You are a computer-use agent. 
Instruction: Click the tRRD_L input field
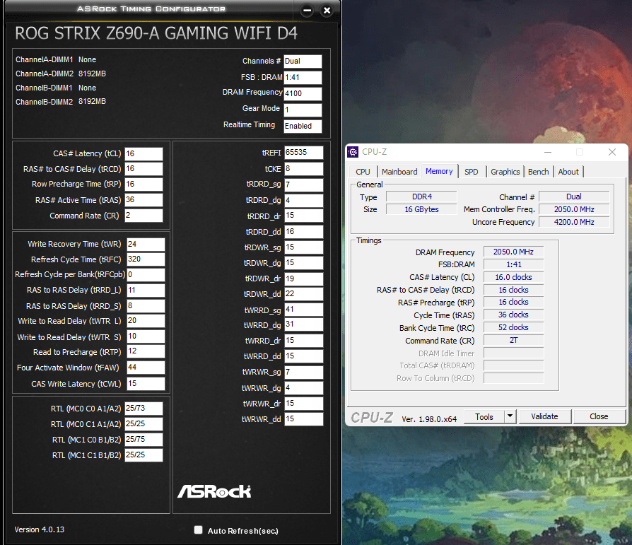pyautogui.click(x=146, y=291)
